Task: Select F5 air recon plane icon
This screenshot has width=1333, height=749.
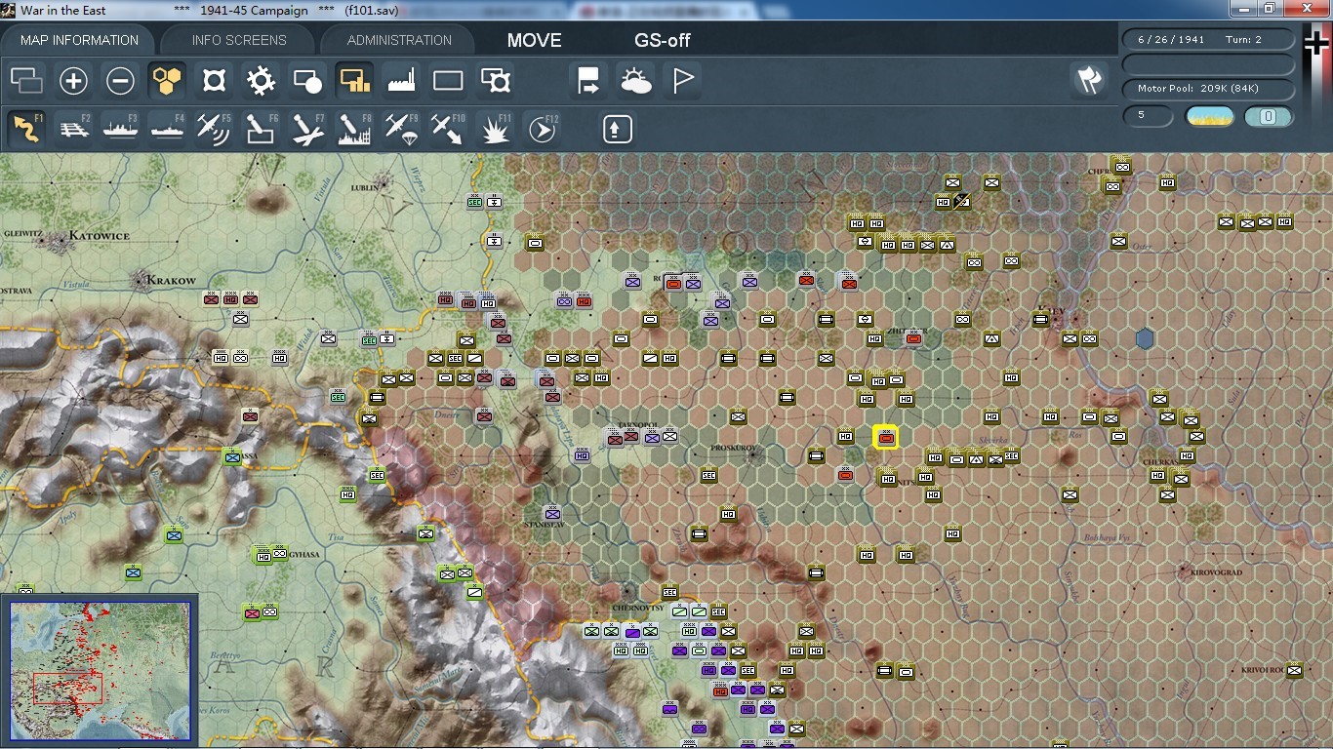Action: (214, 129)
